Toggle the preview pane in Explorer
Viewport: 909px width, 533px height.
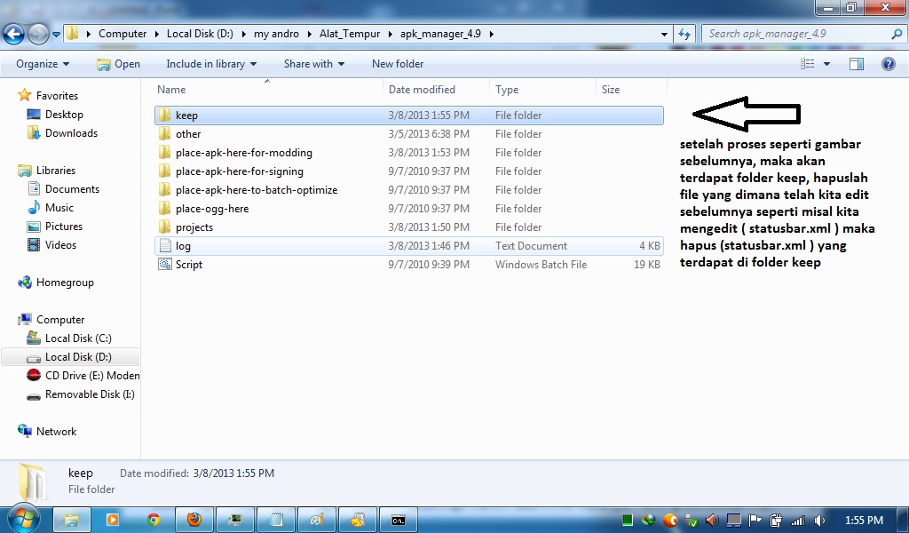point(856,63)
